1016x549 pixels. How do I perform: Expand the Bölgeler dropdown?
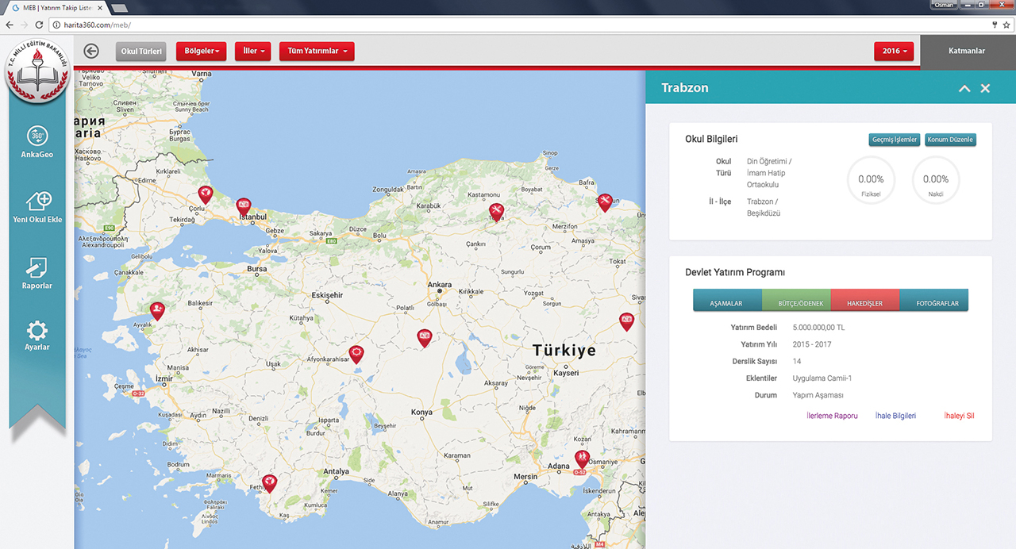(201, 52)
